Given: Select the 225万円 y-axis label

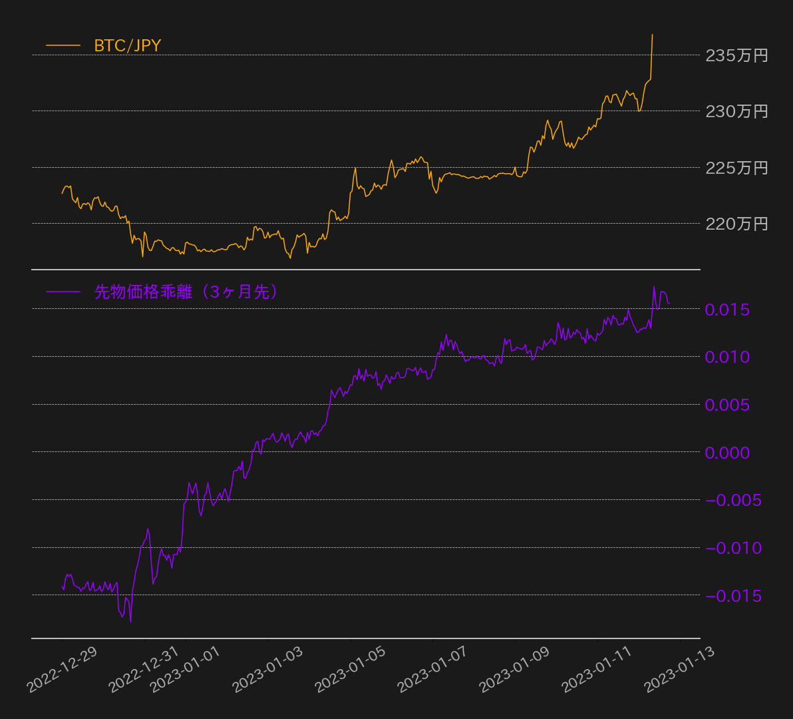Looking at the screenshot, I should point(737,168).
